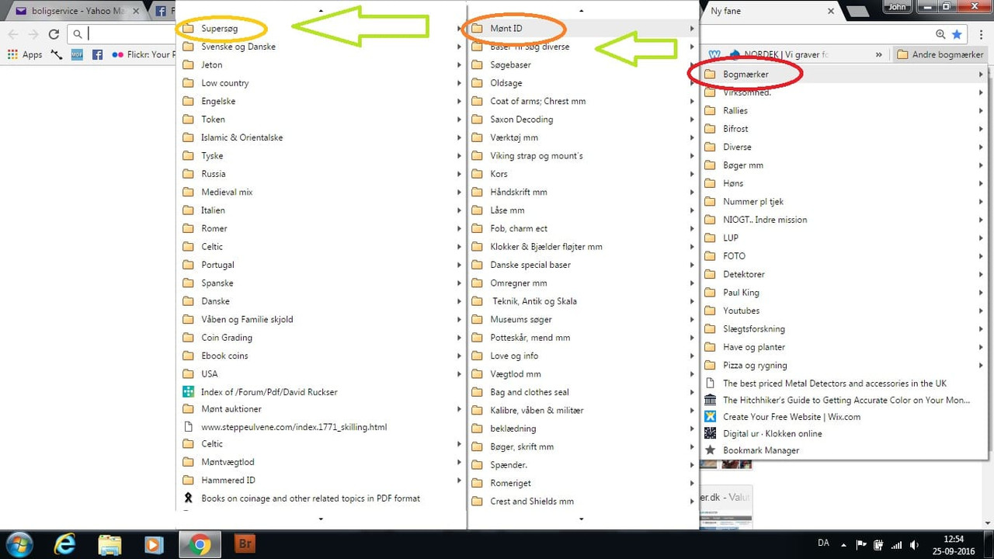Click the Romeriget folder icon
This screenshot has height=559, width=994.
[x=477, y=483]
